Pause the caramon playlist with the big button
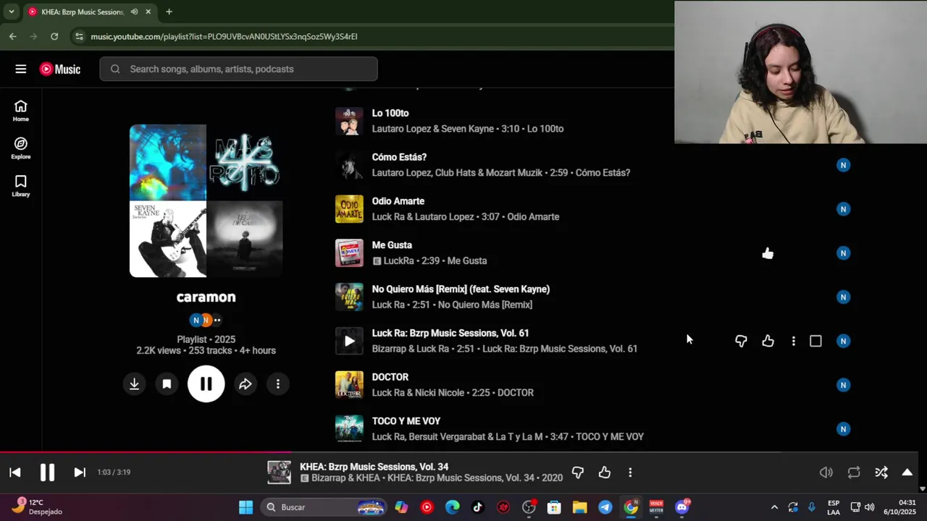Image resolution: width=927 pixels, height=521 pixels. [206, 384]
